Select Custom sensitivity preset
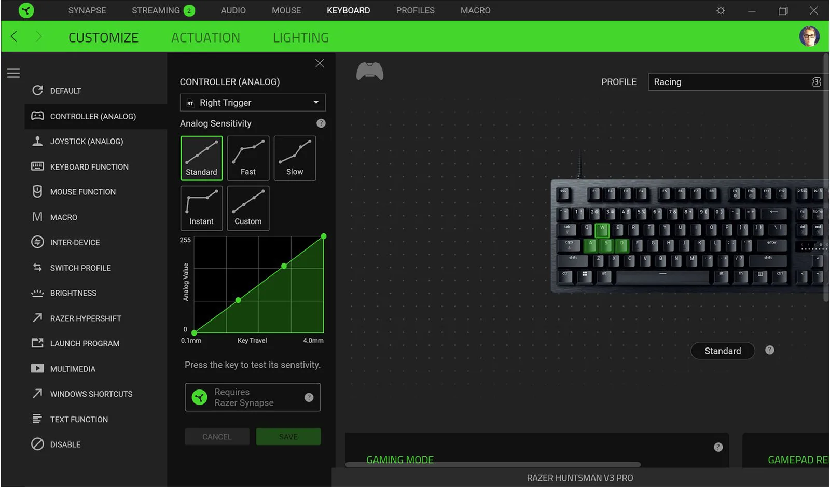The height and width of the screenshot is (487, 830). 248,208
